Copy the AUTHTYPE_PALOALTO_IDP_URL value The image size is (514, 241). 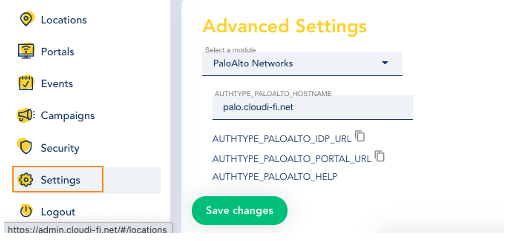[360, 136]
